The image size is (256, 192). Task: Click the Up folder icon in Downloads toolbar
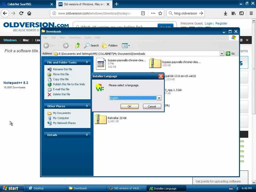click(77, 45)
